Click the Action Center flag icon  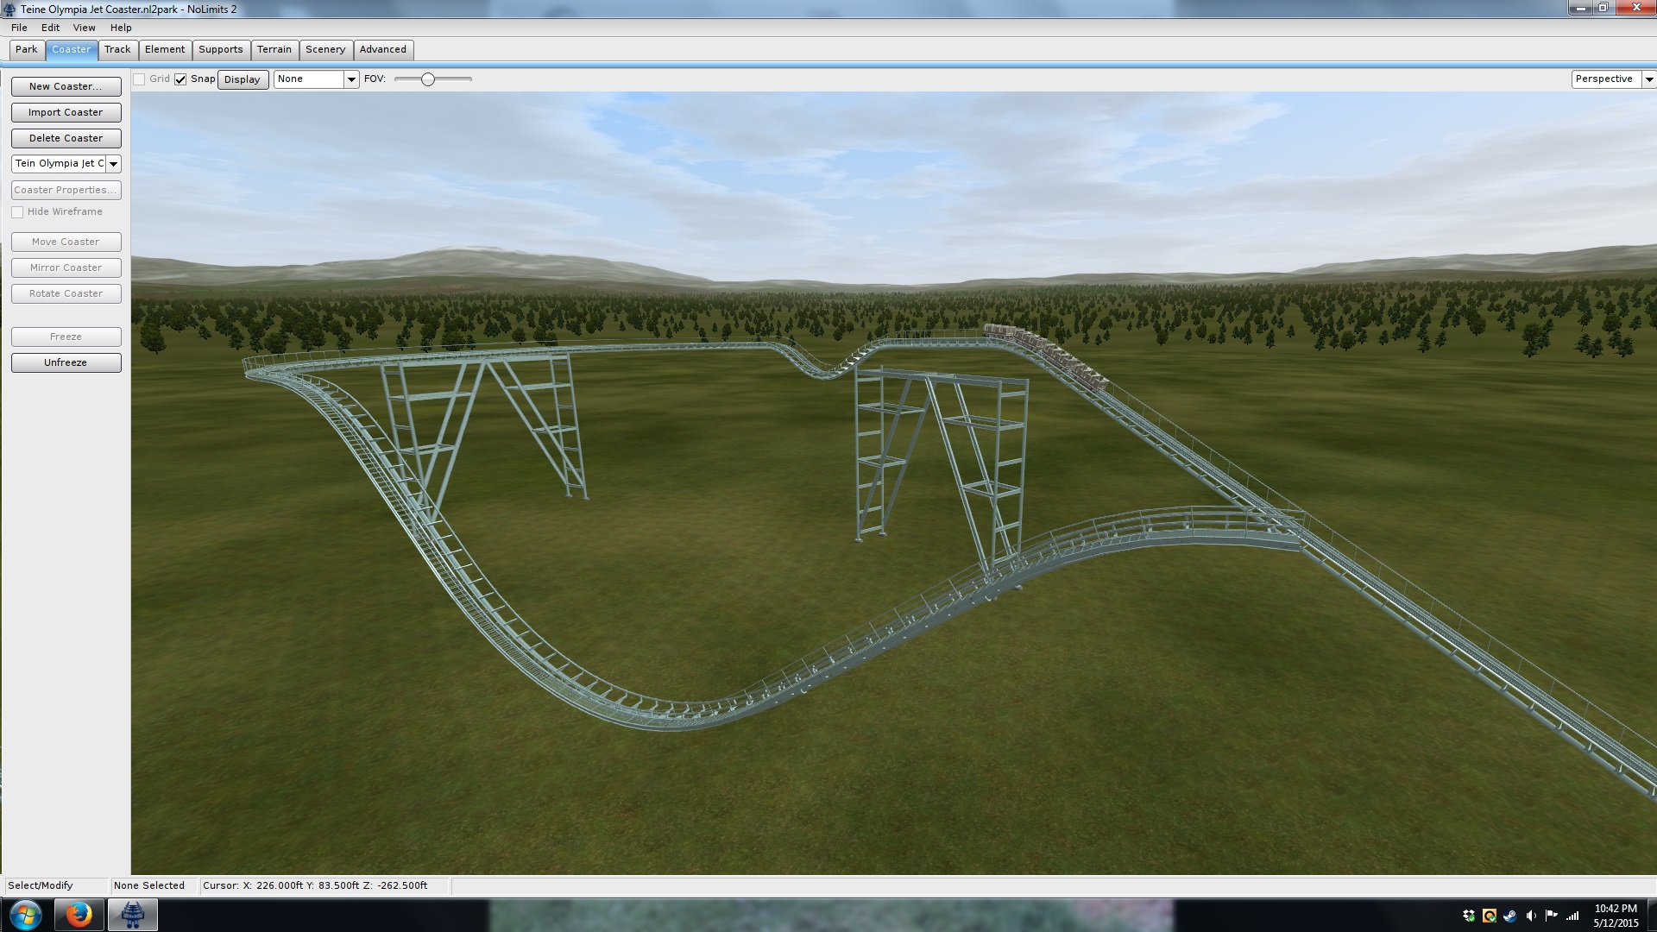pos(1551,916)
